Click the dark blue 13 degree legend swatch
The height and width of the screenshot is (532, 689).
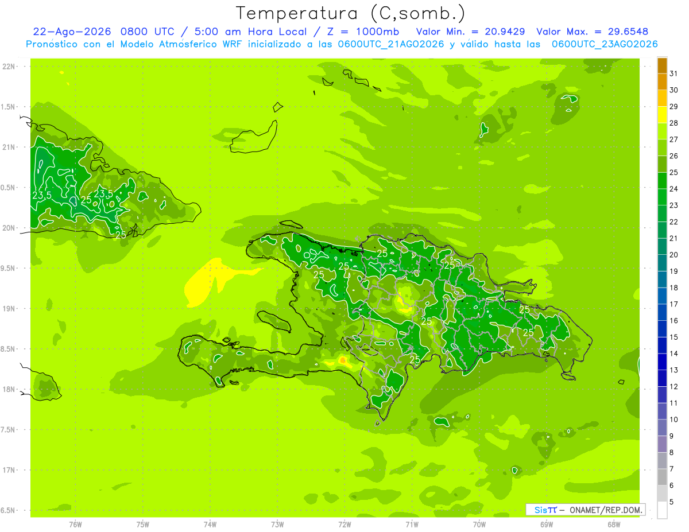click(662, 362)
